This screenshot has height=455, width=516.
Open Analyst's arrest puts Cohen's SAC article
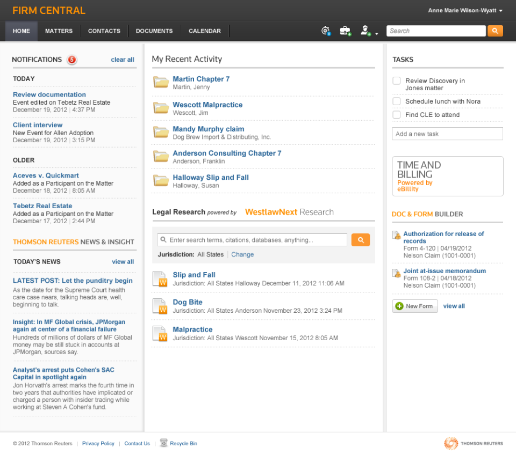63,373
